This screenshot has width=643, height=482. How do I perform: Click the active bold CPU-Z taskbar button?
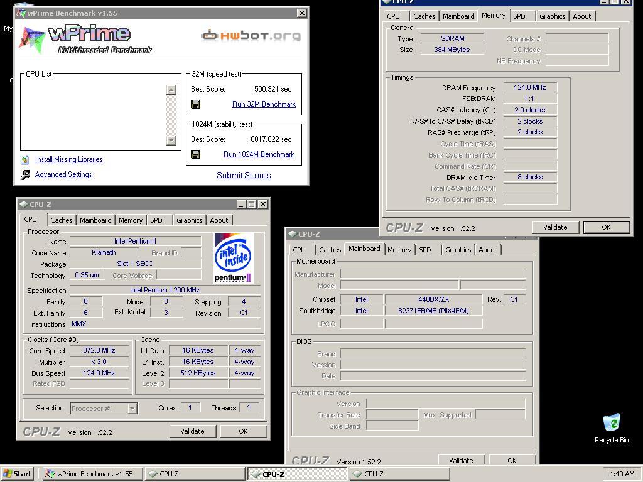click(297, 474)
